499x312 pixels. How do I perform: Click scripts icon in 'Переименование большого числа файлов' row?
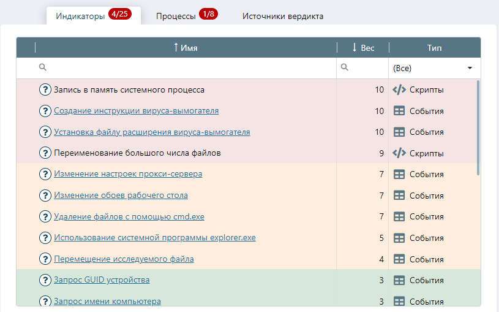point(399,153)
